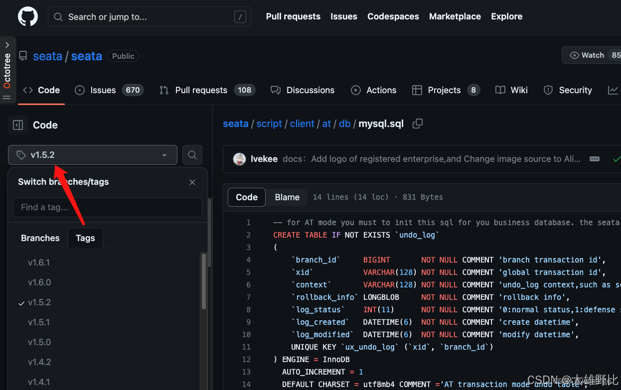This screenshot has height=390, width=621.
Task: Open Pull requests in top navigation
Action: pyautogui.click(x=293, y=16)
